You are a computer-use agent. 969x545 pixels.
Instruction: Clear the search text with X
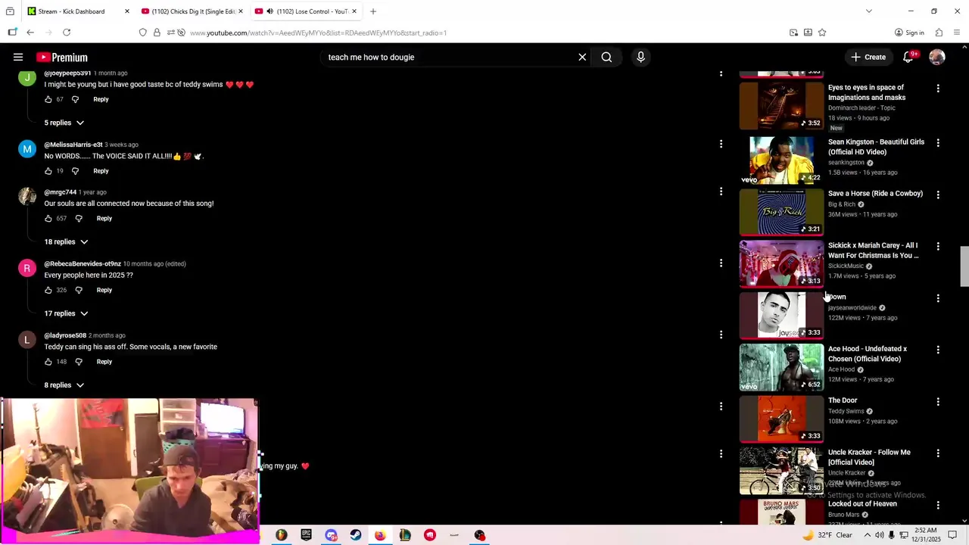(x=582, y=57)
